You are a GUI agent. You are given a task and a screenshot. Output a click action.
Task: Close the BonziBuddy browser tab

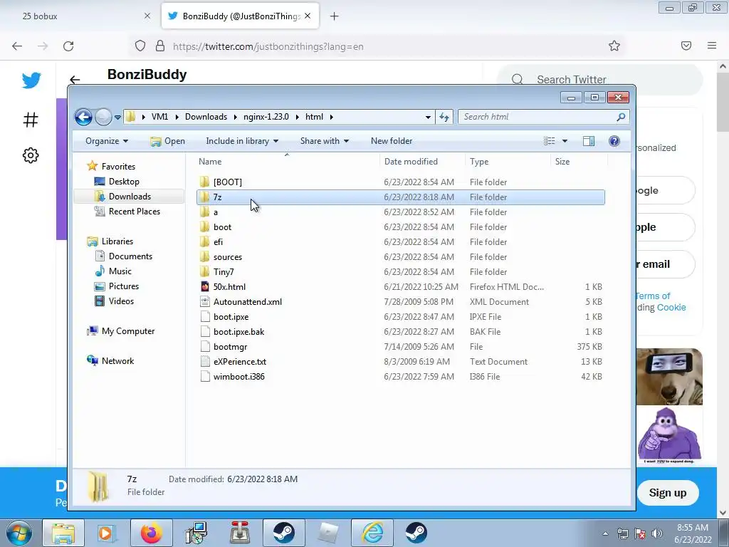(x=308, y=16)
